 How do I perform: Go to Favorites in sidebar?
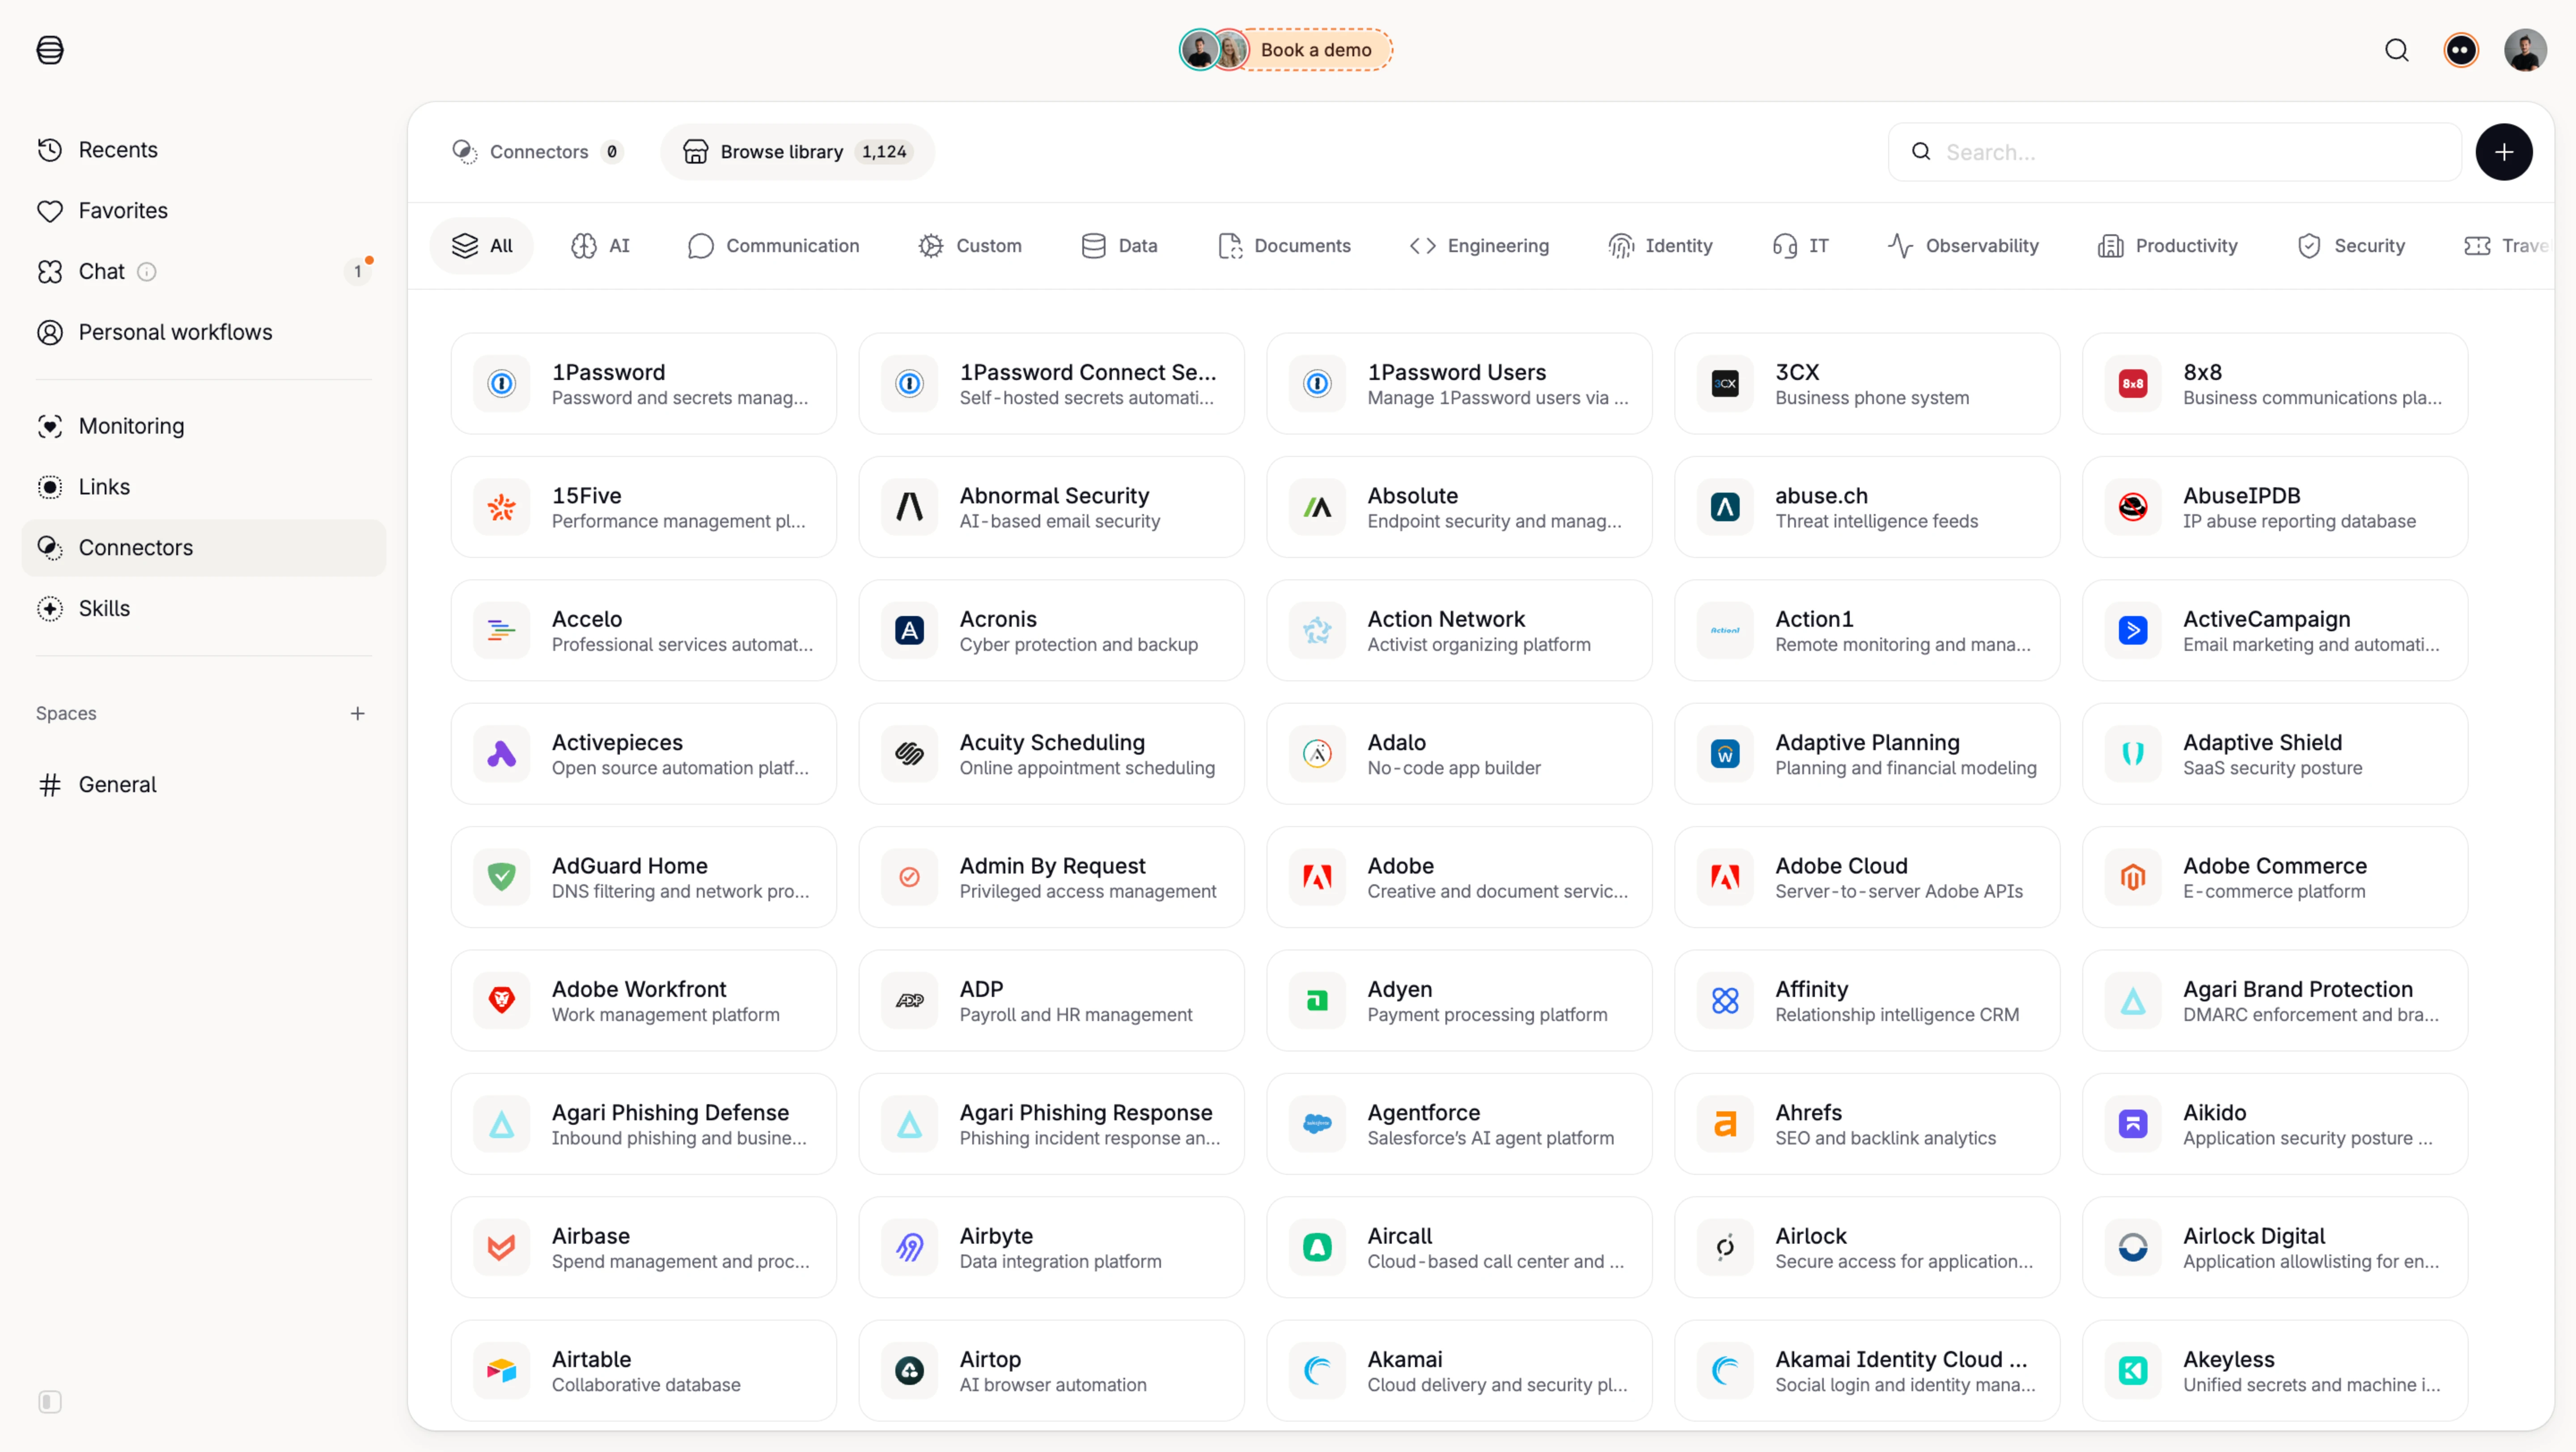click(204, 211)
